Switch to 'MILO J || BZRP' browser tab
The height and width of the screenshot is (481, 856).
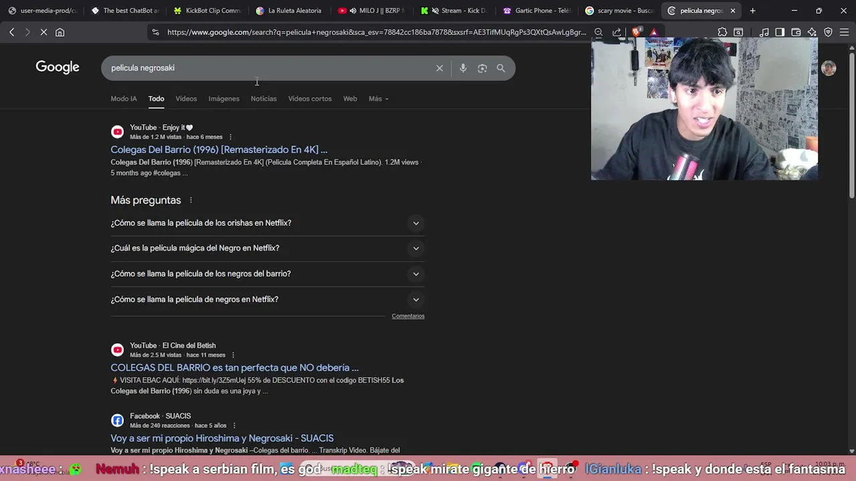[373, 11]
